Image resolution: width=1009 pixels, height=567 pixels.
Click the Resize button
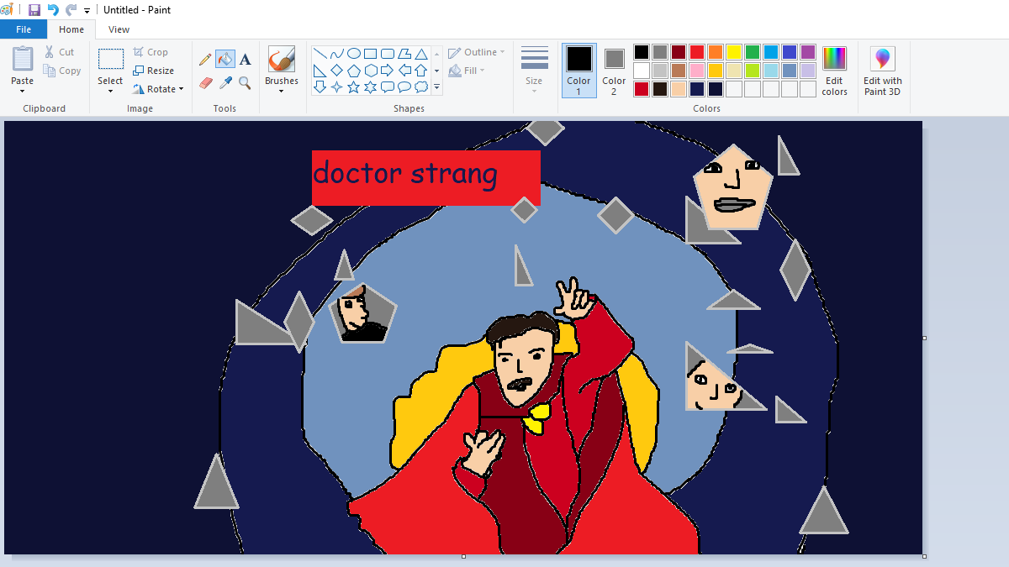coord(154,71)
